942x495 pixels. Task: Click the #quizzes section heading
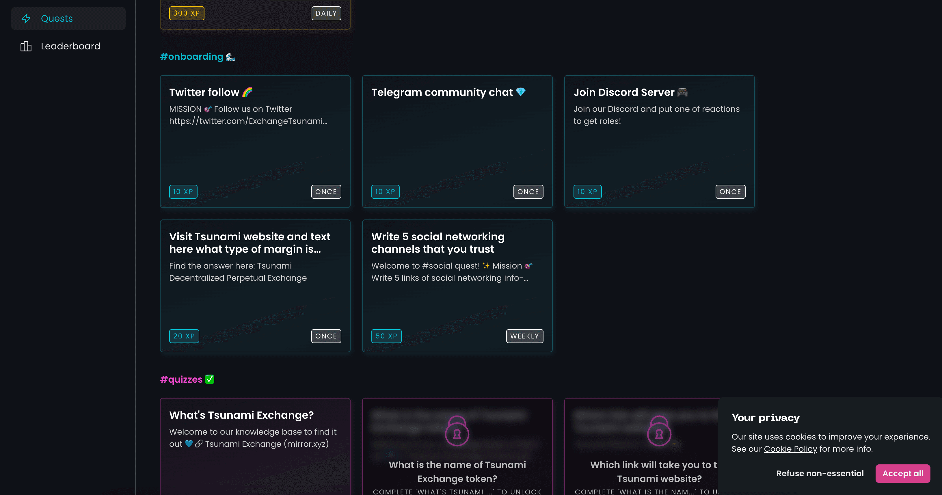click(181, 379)
